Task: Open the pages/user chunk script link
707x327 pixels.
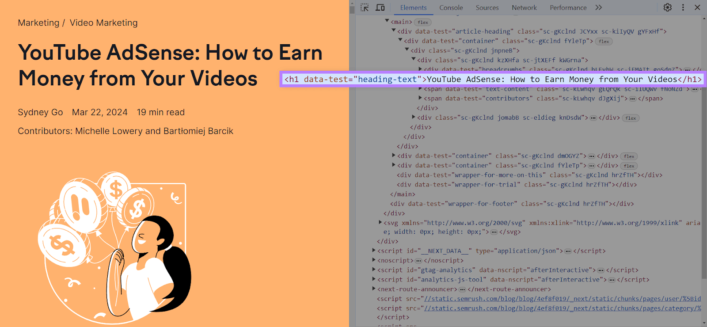Action: [562, 299]
